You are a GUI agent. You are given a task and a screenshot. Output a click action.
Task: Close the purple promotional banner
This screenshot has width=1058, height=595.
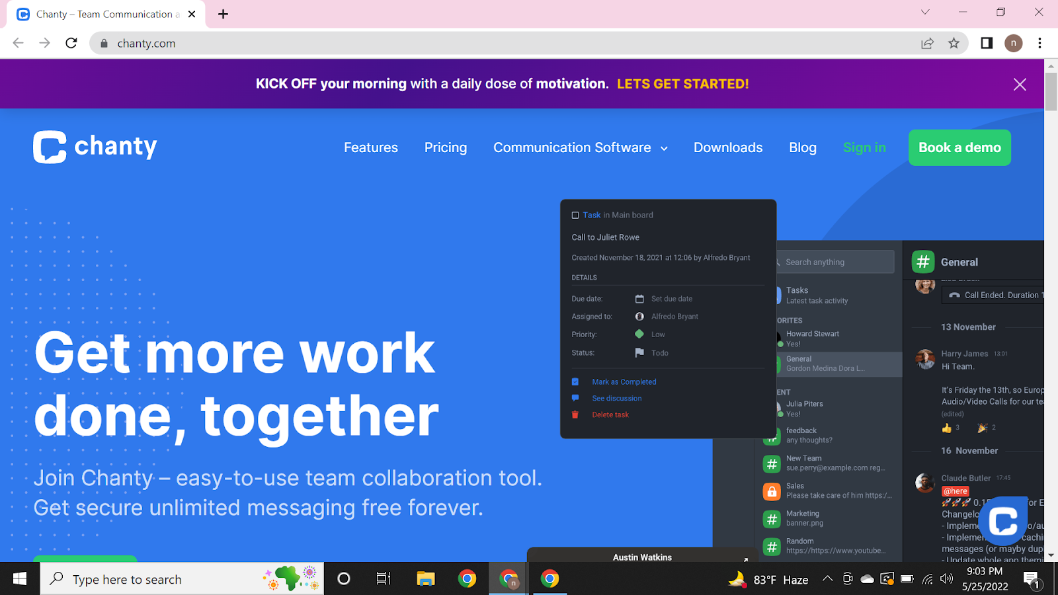pyautogui.click(x=1020, y=84)
